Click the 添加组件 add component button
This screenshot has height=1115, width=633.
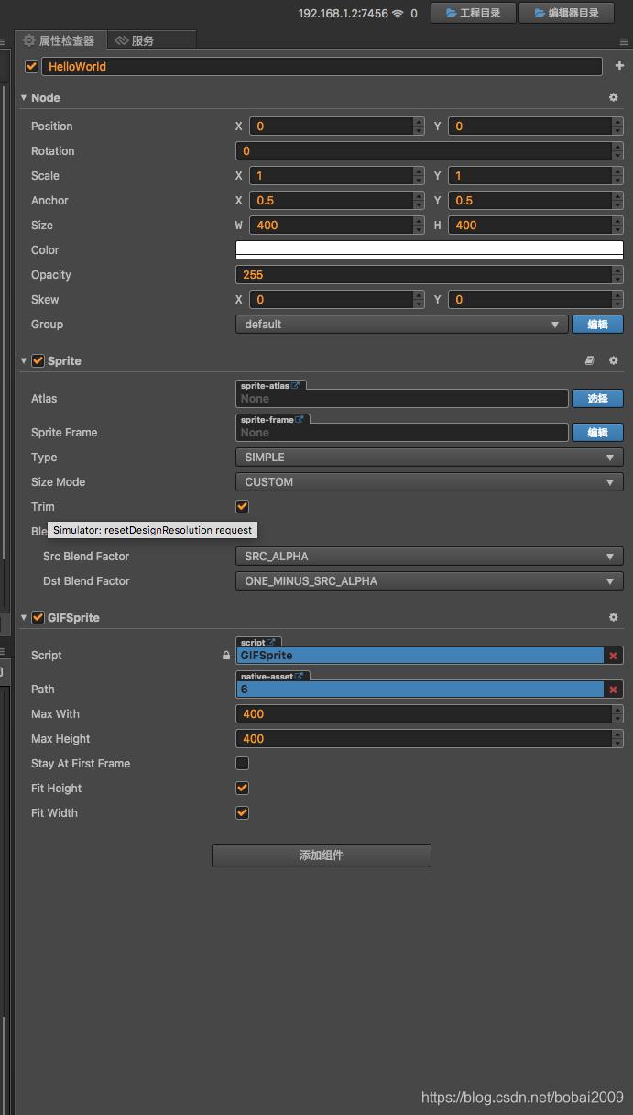322,856
